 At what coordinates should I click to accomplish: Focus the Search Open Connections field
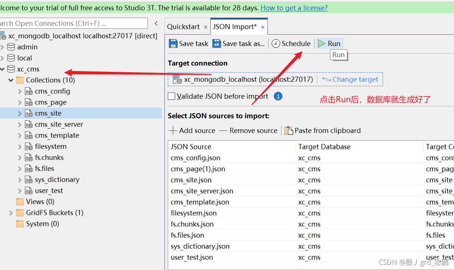[74, 23]
